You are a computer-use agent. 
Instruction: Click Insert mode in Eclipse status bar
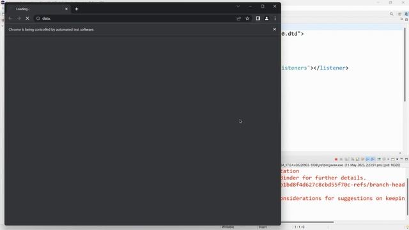[263, 227]
